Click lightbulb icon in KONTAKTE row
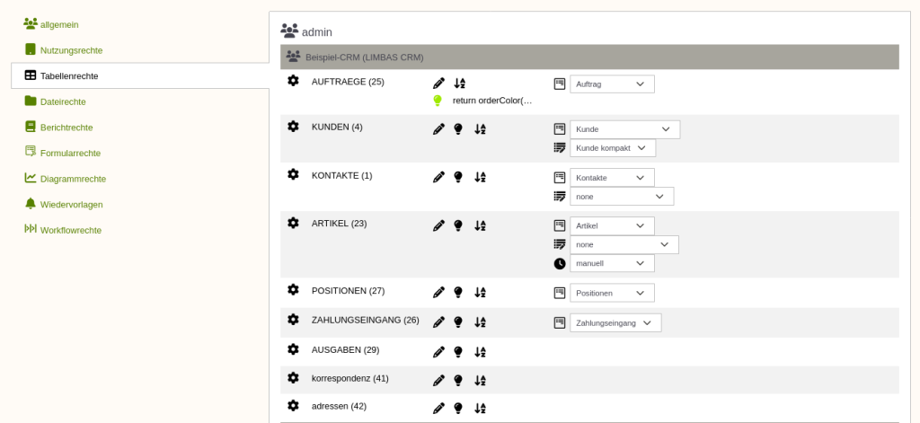 click(458, 177)
